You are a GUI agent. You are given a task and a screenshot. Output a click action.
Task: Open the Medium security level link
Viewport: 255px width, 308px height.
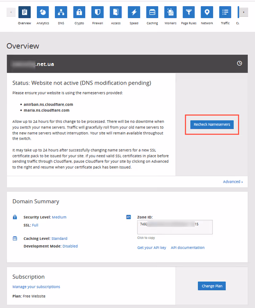pyautogui.click(x=59, y=217)
